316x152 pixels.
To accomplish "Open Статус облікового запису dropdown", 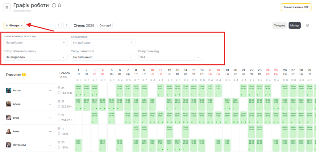I will pos(35,57).
